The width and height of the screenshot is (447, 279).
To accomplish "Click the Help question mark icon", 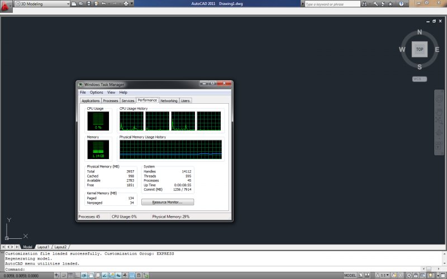I will 401,4.
